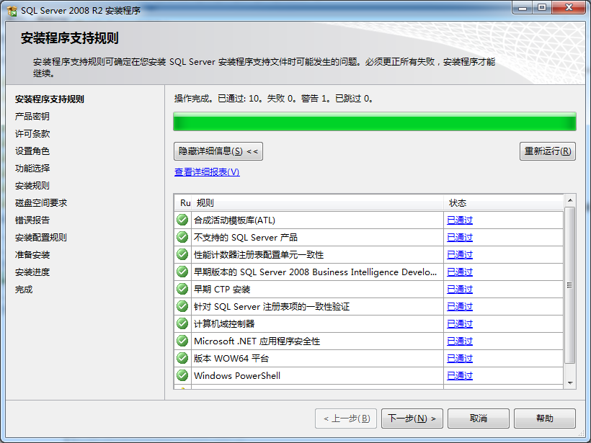Click summary text 操作完成。已通过: 10
The image size is (591, 443).
coord(216,99)
